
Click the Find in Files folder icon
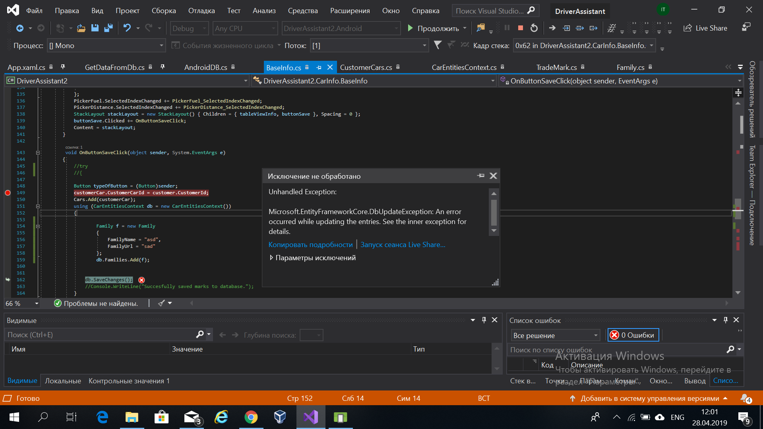[x=481, y=28]
